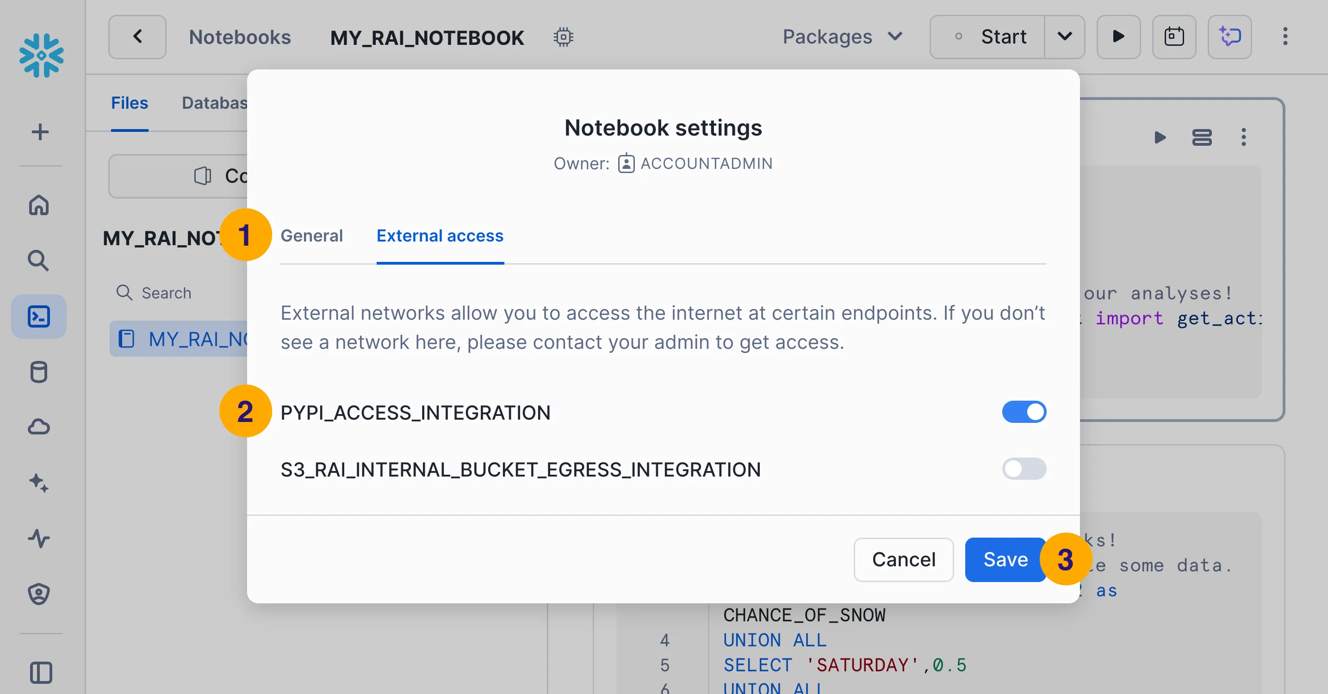Open the Data database icon in sidebar
Screen dimensions: 1328x694
pos(39,372)
